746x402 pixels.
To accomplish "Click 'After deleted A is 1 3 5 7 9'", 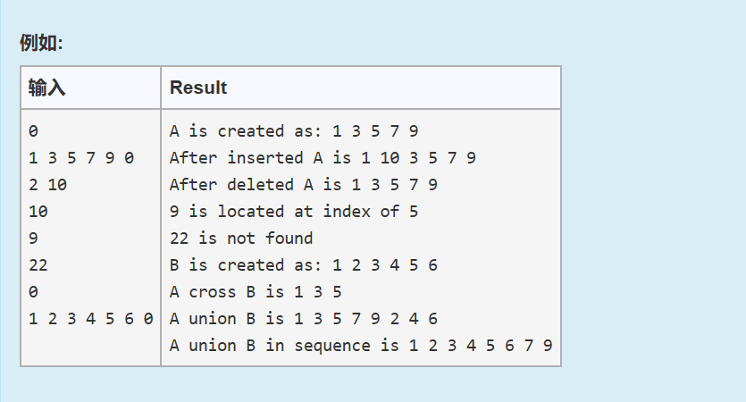I will pyautogui.click(x=303, y=185).
